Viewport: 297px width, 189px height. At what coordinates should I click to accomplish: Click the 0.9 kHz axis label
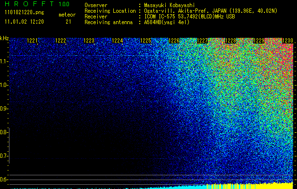(x=4, y=109)
